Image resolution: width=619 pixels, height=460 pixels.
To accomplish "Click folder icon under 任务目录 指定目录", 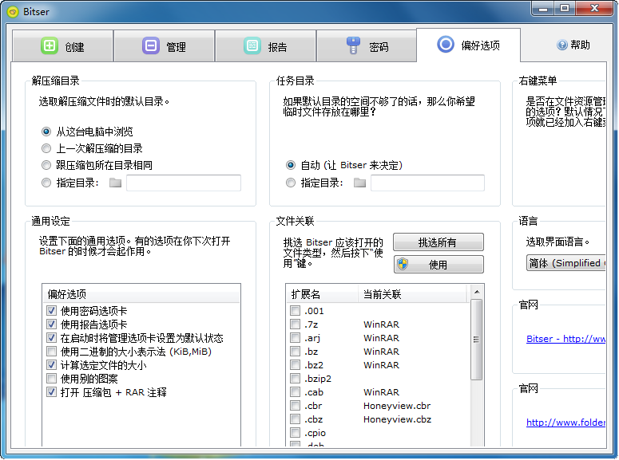I will 359,183.
